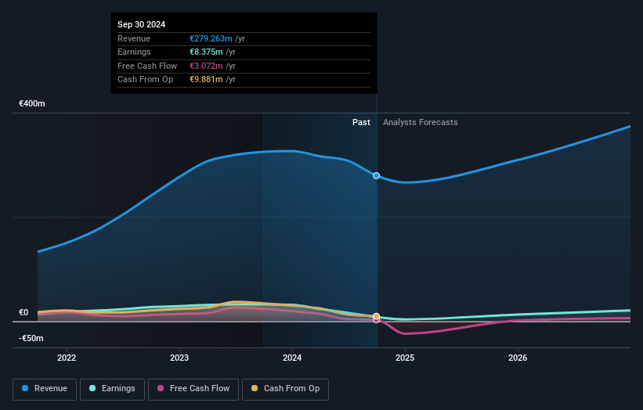
Task: Click the Cash From Op tooltip row label
Action: point(145,80)
